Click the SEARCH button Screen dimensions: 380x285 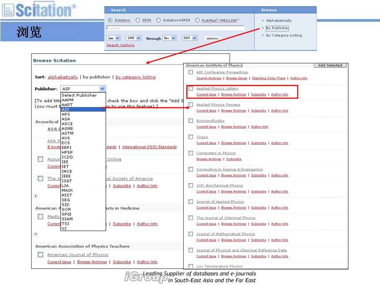tap(212, 39)
